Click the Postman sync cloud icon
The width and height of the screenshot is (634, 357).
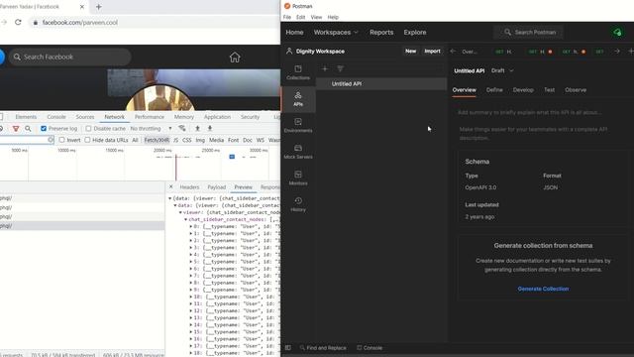tap(617, 33)
